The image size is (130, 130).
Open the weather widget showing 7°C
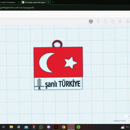coord(125,127)
